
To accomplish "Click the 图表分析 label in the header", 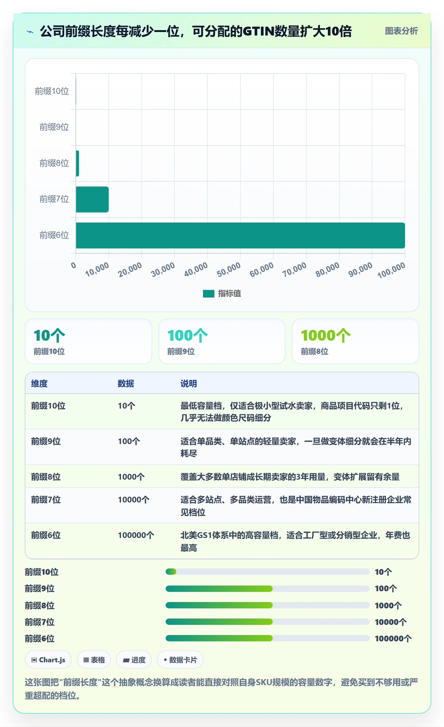I will (401, 31).
